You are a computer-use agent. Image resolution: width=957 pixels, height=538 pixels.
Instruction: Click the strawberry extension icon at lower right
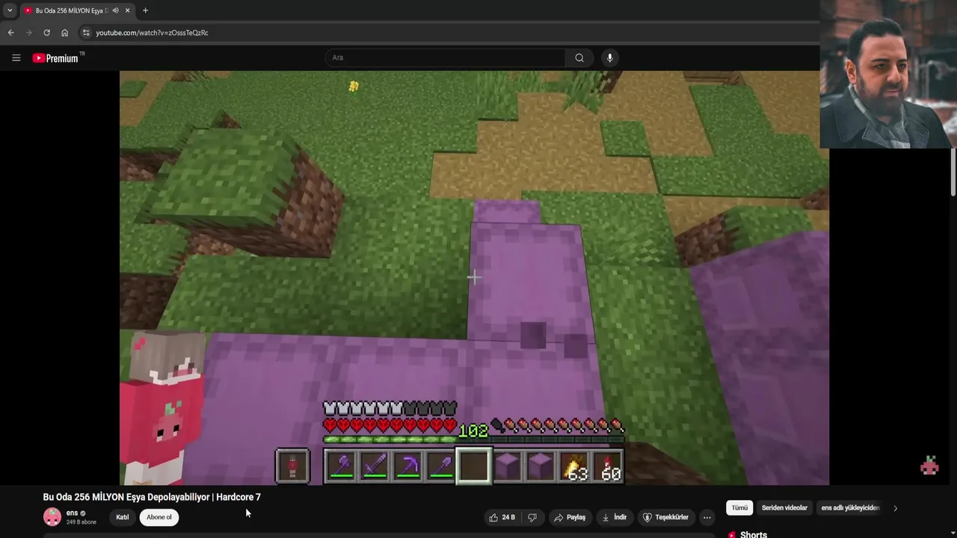pyautogui.click(x=929, y=466)
